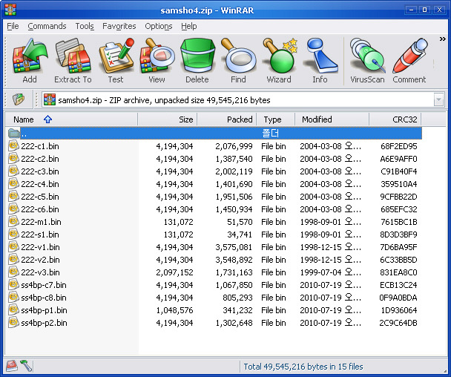Click the status text 'Total 49,545,216 bytes'
This screenshot has width=451, height=377.
click(286, 367)
